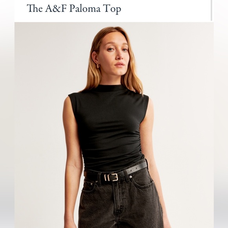Click the jeans front pocket on the right
228x228 pixels.
tap(143, 182)
